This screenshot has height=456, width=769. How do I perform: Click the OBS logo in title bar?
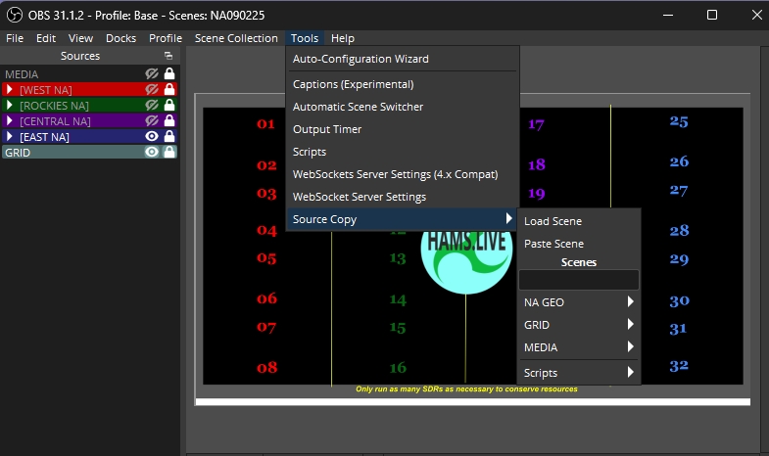click(14, 15)
